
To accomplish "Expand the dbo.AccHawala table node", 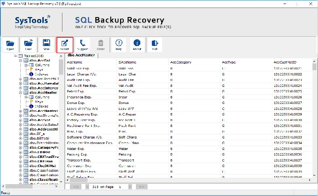I will tap(21, 83).
